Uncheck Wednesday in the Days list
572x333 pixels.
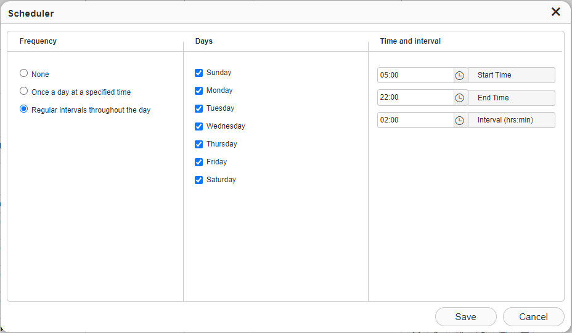coord(199,126)
